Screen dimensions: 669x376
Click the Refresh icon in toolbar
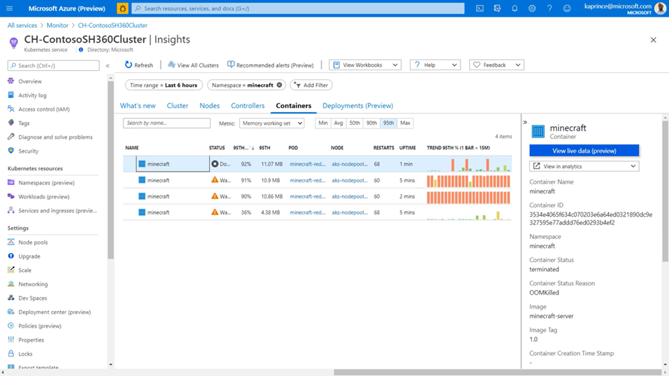click(x=129, y=65)
